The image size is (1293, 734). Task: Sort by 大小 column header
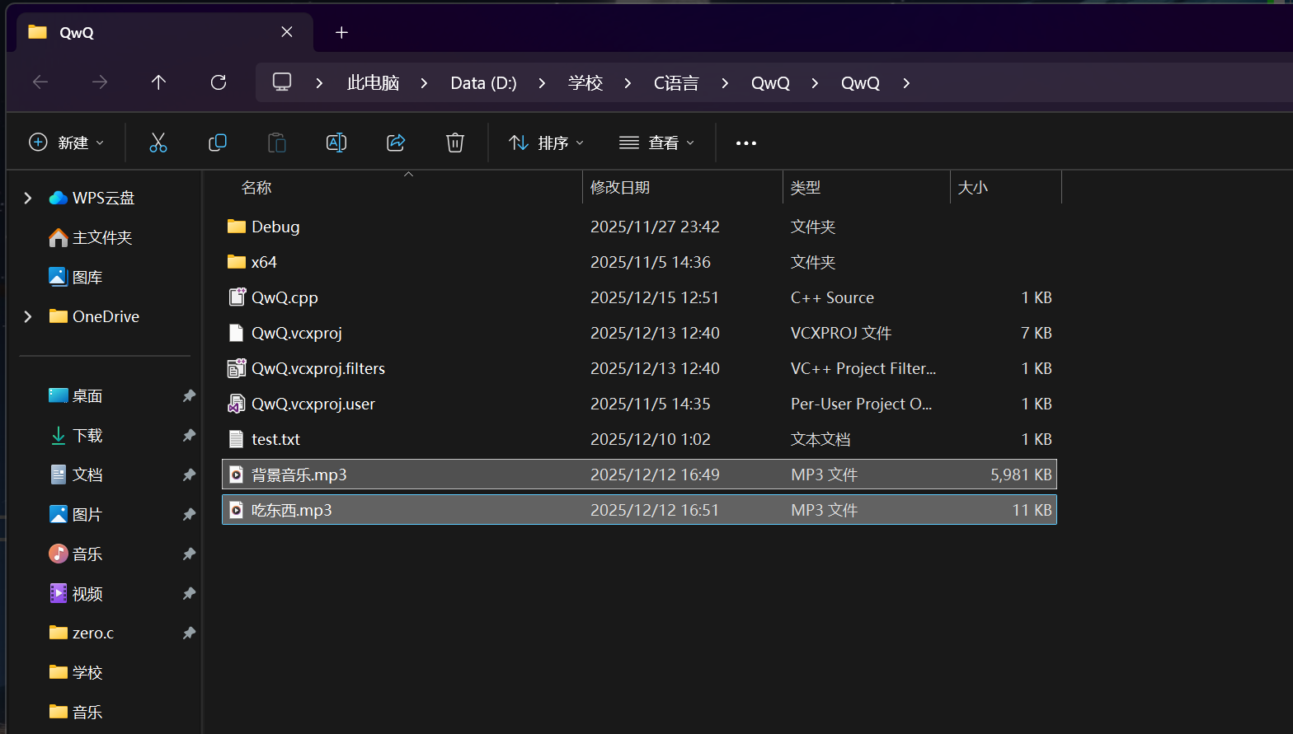click(973, 188)
